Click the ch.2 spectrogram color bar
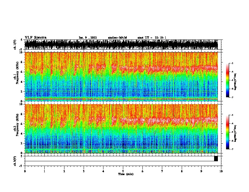Screen dimensions: 249x192 [x=227, y=132]
